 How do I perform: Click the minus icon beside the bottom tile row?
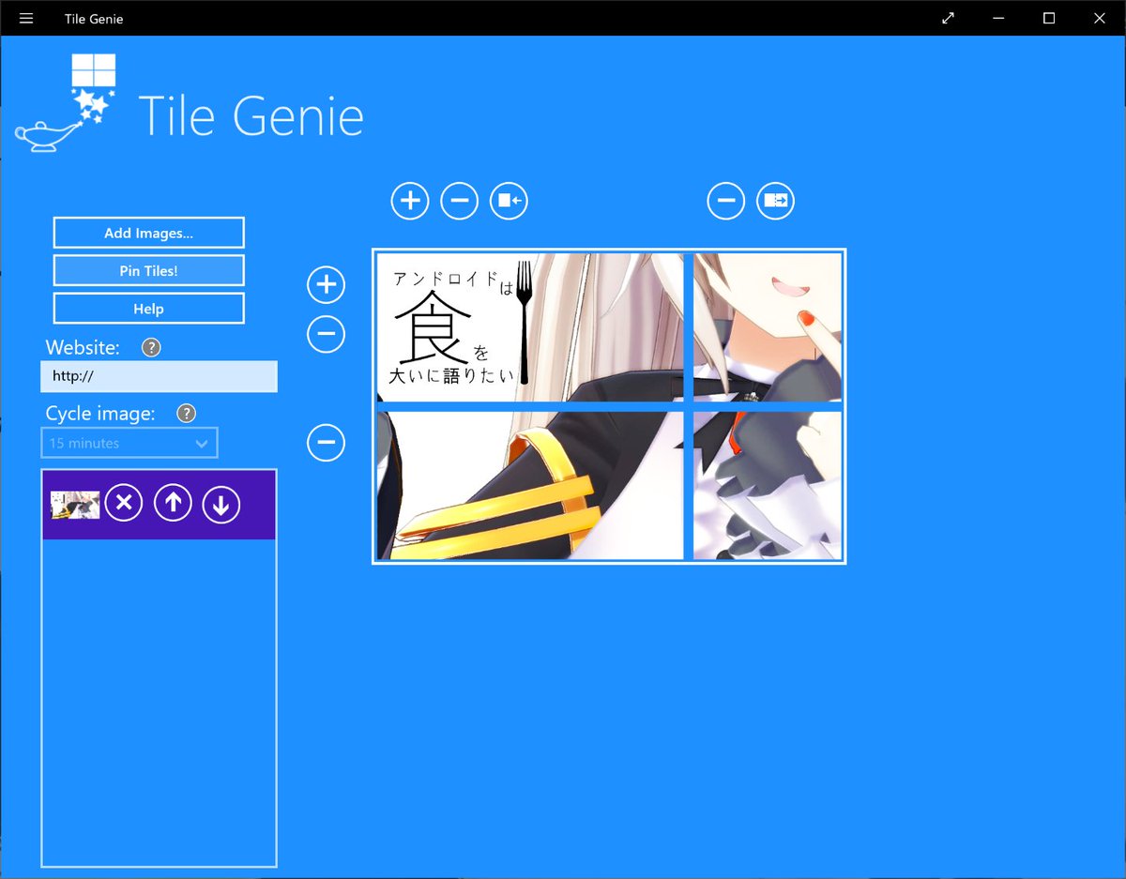(327, 443)
